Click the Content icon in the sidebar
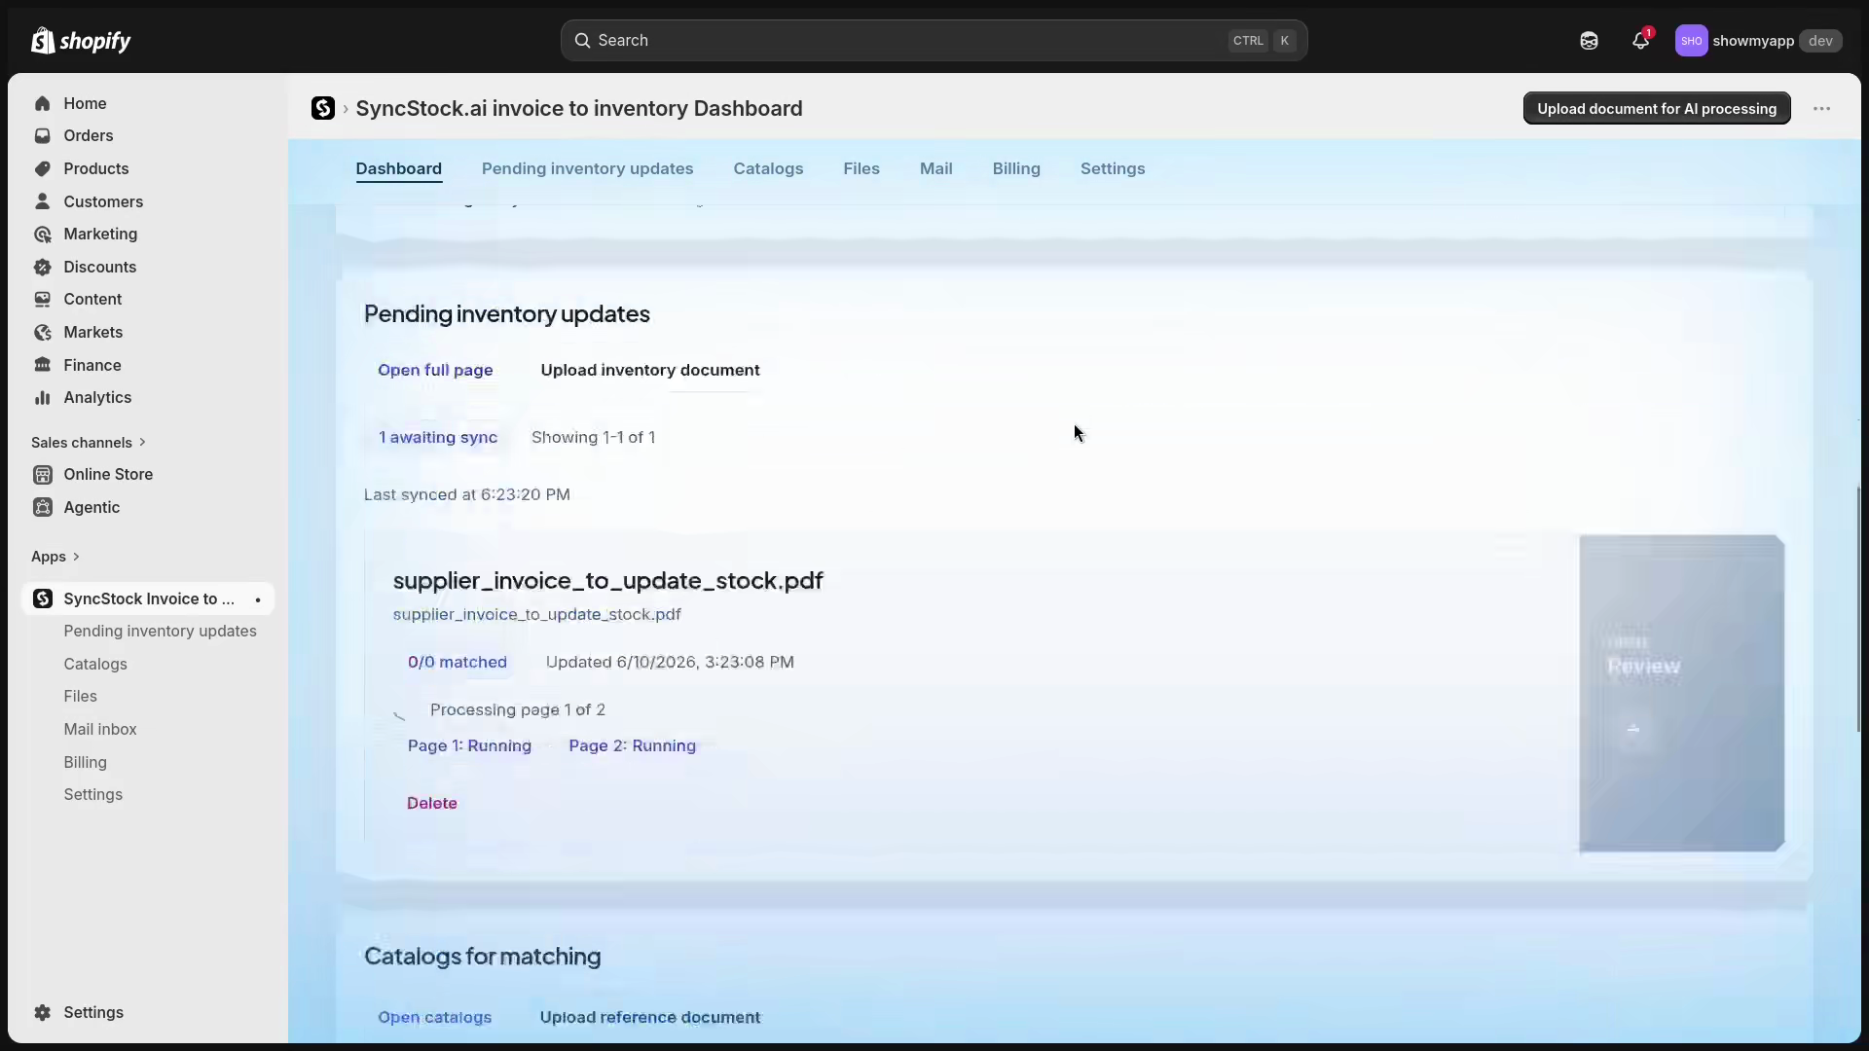Image resolution: width=1869 pixels, height=1051 pixels. [x=42, y=299]
